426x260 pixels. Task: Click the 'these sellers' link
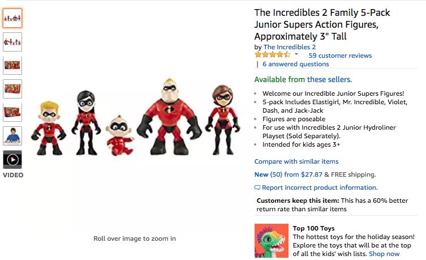pos(329,79)
